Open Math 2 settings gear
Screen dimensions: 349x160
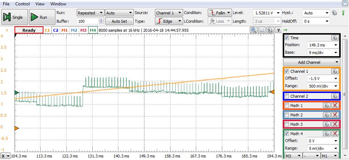326,115
